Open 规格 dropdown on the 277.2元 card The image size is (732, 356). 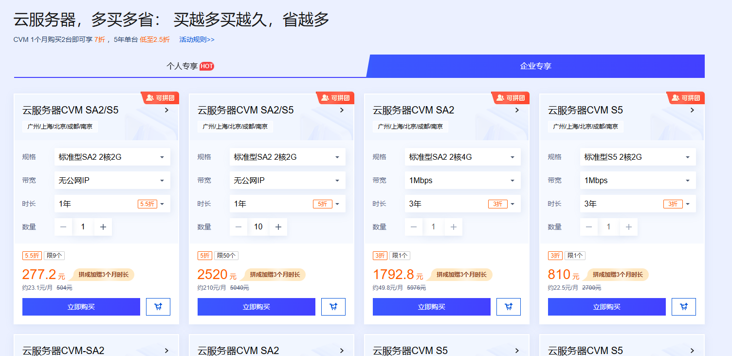pyautogui.click(x=112, y=157)
